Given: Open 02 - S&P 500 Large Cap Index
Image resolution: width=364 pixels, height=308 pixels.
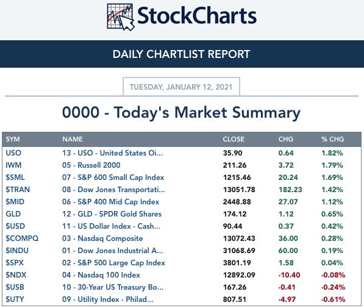Looking at the screenshot, I should 113,263.
